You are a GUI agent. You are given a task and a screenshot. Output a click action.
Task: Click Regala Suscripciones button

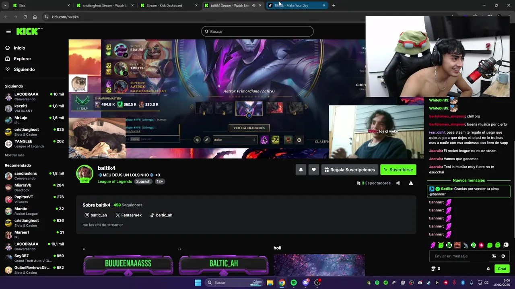click(x=349, y=170)
